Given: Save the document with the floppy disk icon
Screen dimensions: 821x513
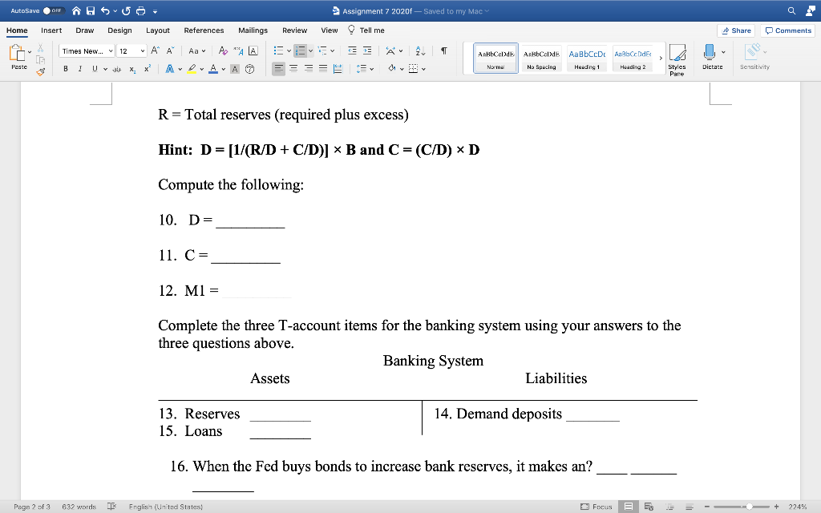Looking at the screenshot, I should (91, 10).
